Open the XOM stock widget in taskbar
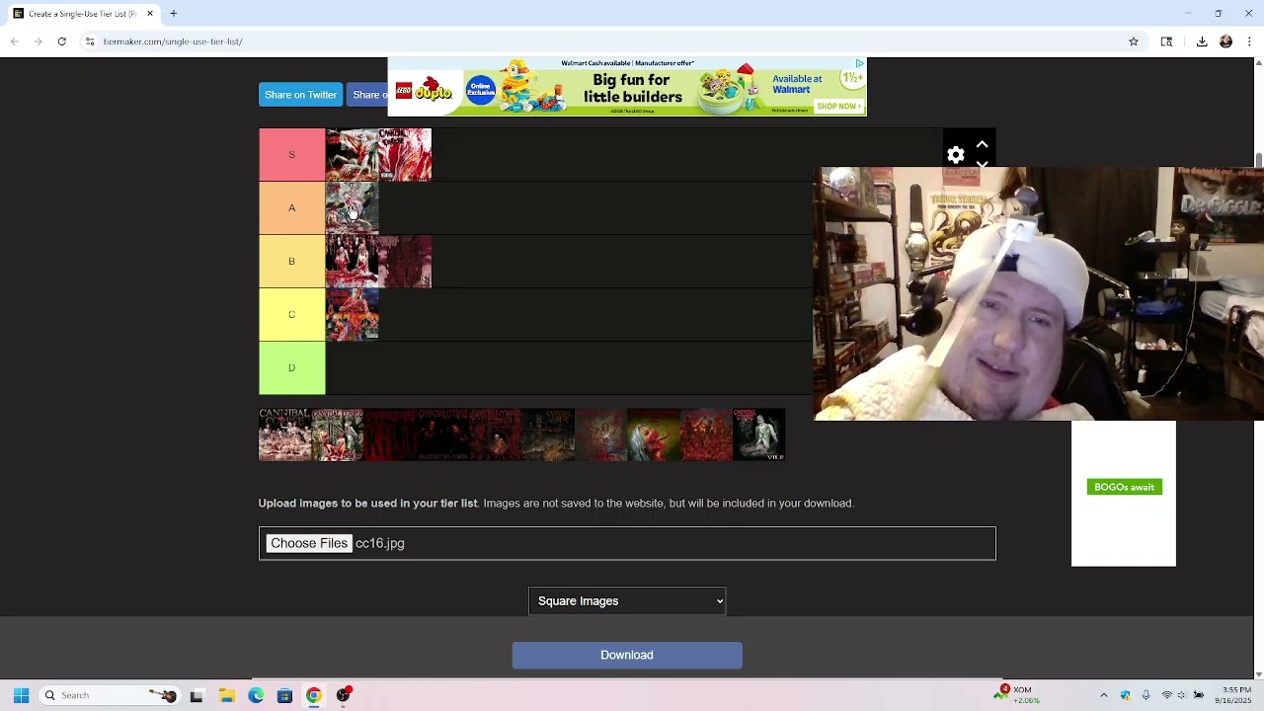This screenshot has height=711, width=1264. (1018, 695)
